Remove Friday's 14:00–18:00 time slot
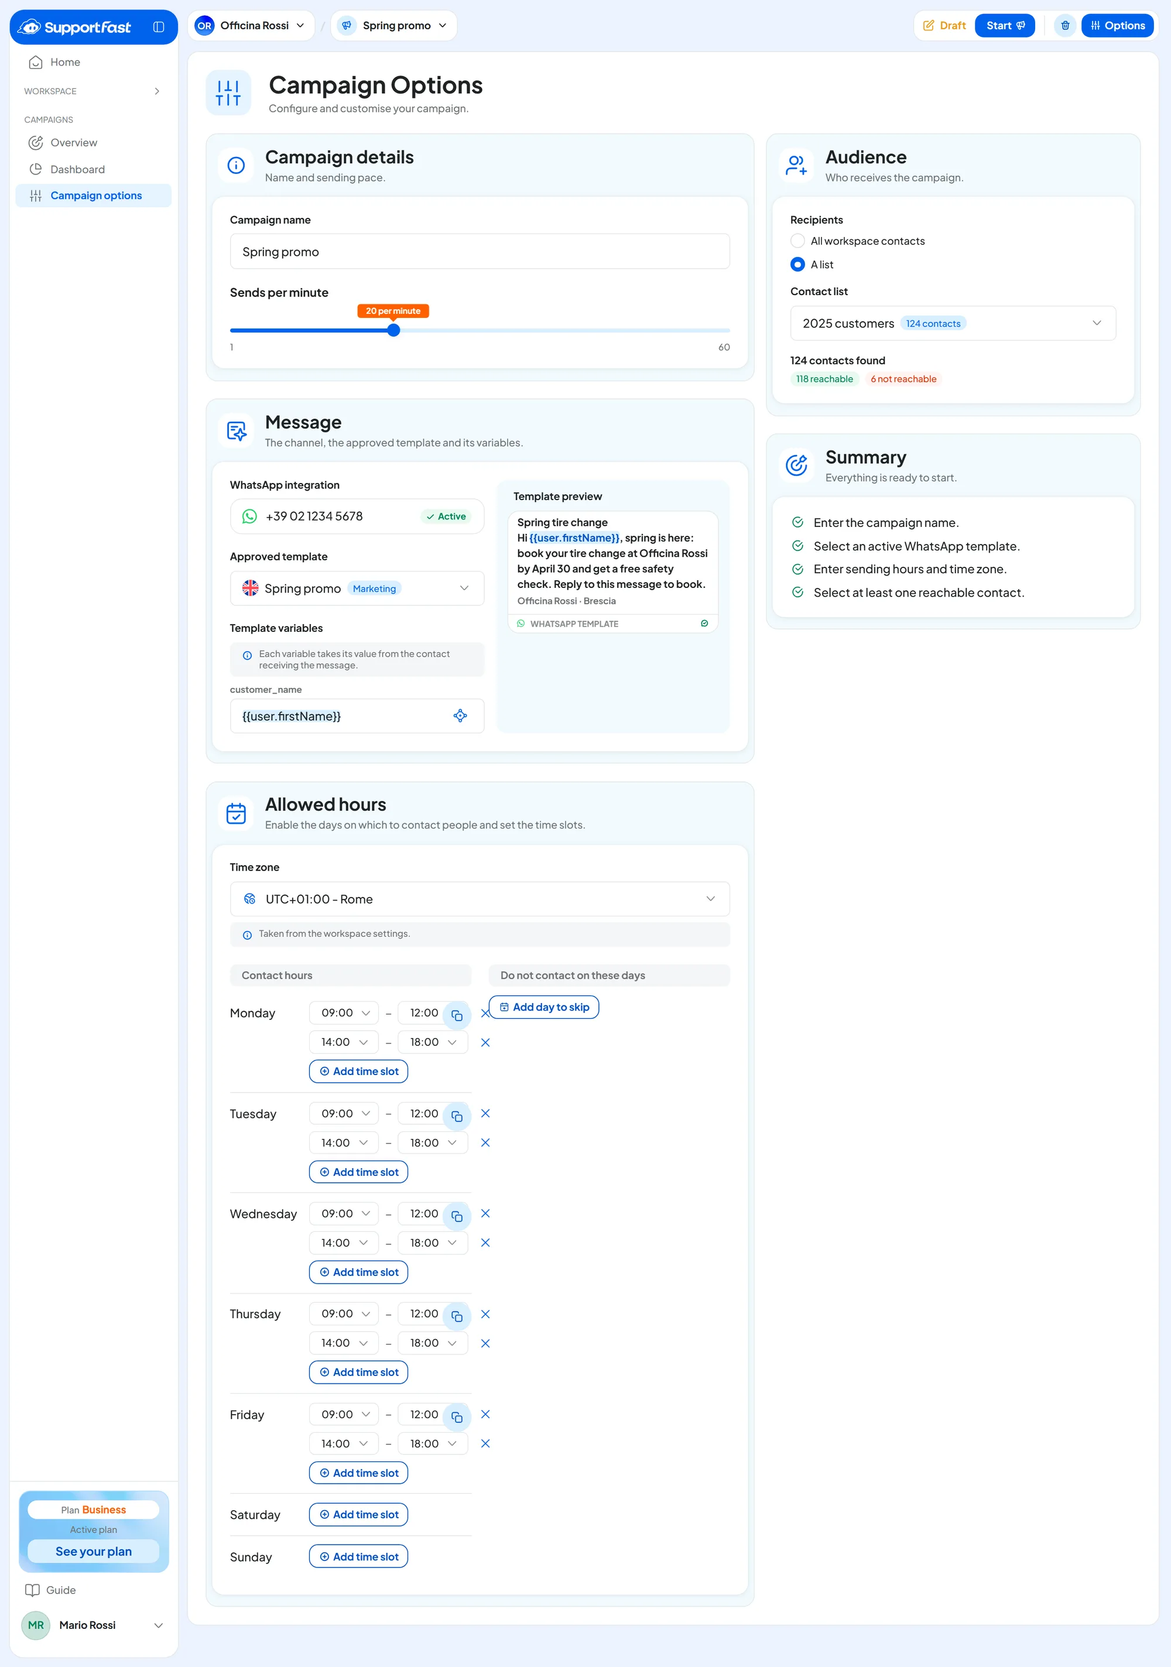1171x1667 pixels. point(486,1443)
